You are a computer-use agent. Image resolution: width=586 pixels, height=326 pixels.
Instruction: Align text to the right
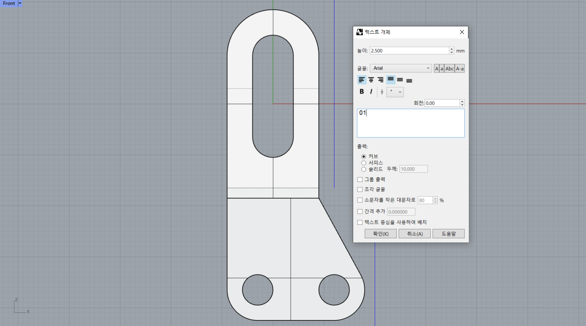pyautogui.click(x=380, y=80)
